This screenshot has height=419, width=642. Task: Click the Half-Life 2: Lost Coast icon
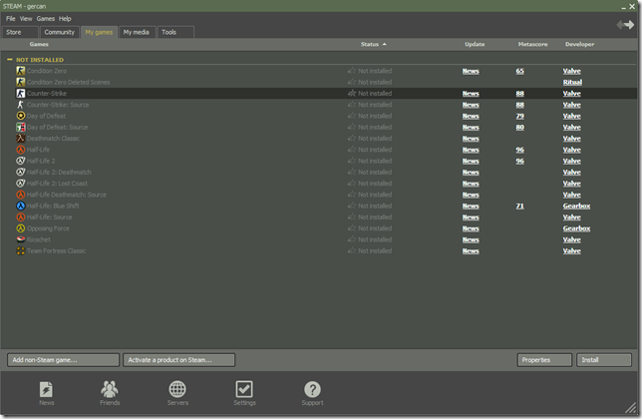(21, 184)
